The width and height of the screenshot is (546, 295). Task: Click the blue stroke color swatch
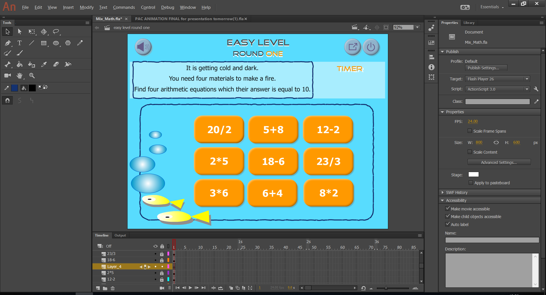coord(15,88)
